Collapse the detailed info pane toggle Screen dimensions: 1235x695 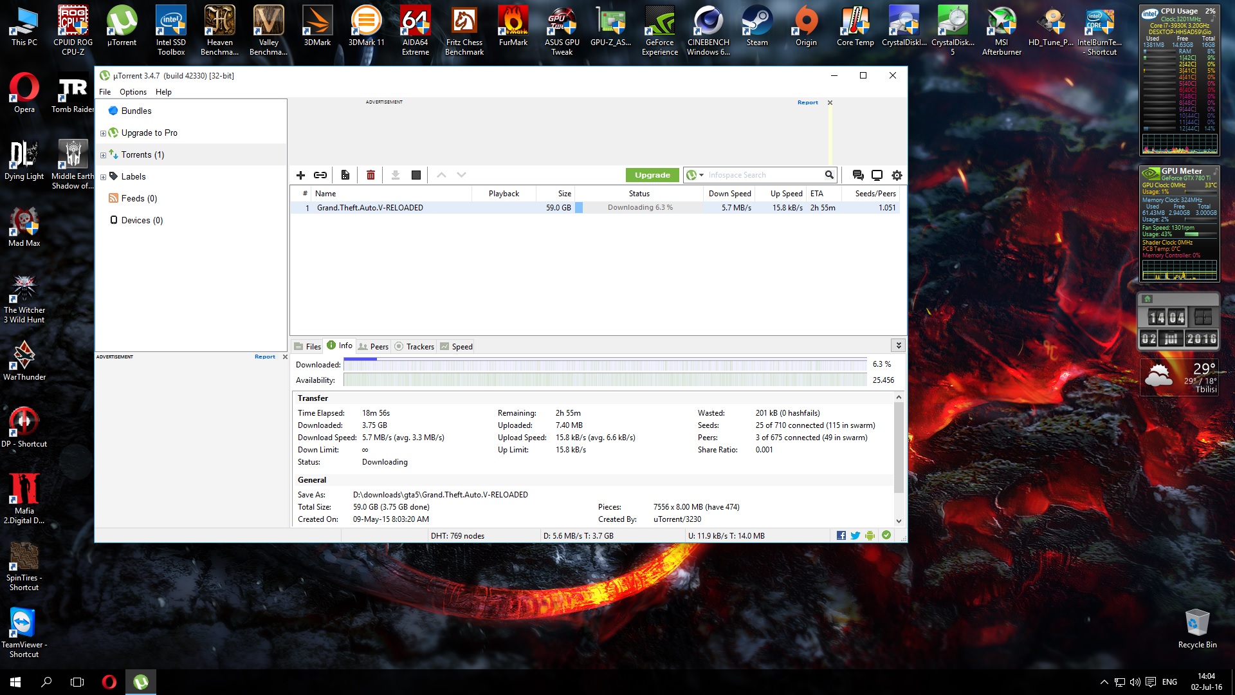(898, 346)
